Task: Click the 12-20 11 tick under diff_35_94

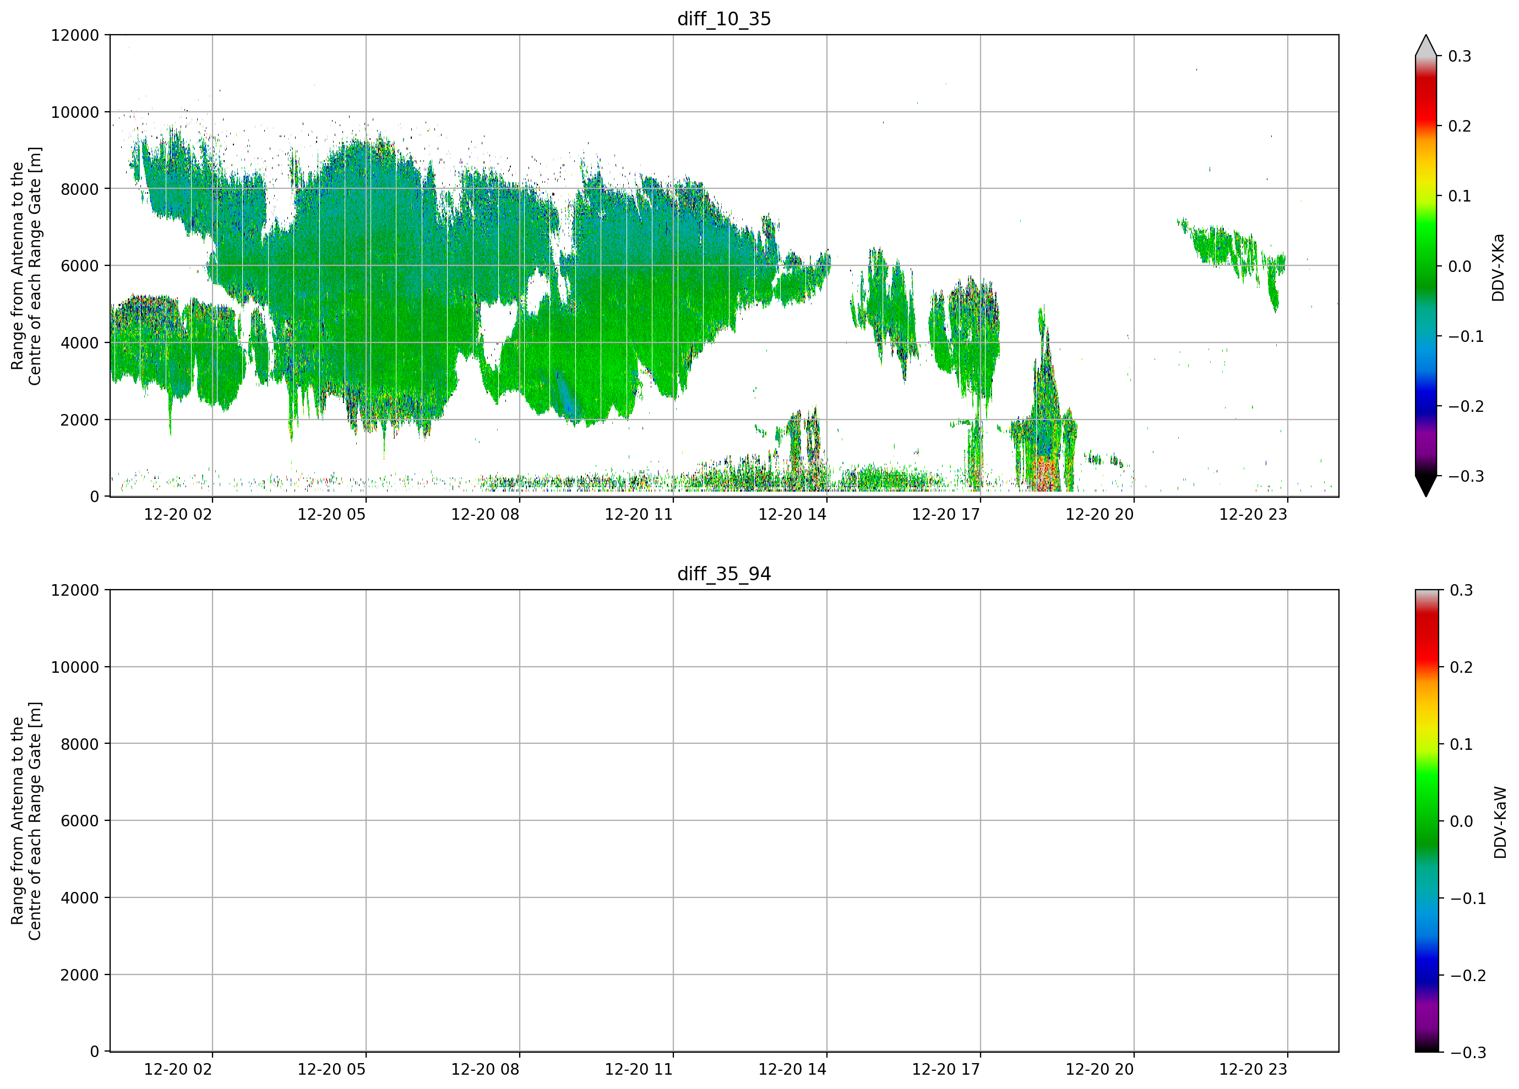Action: [639, 1070]
